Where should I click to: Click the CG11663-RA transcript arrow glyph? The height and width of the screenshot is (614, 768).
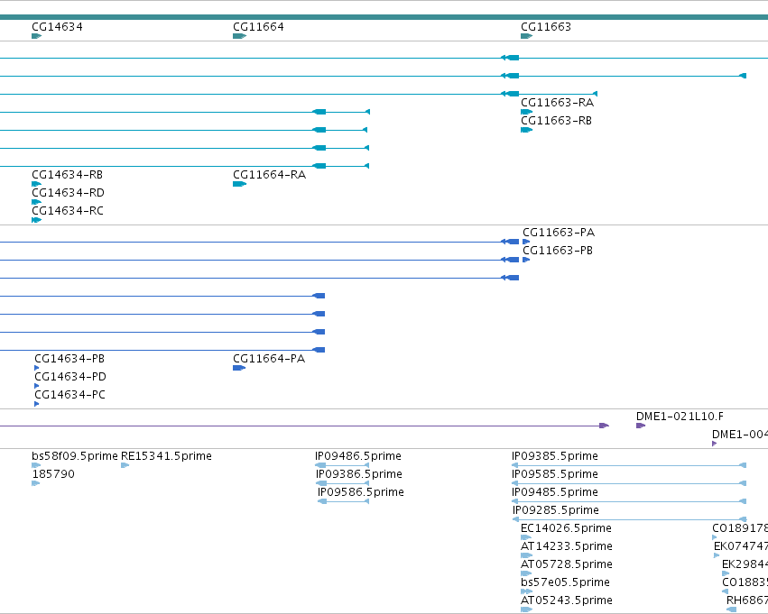pos(526,112)
